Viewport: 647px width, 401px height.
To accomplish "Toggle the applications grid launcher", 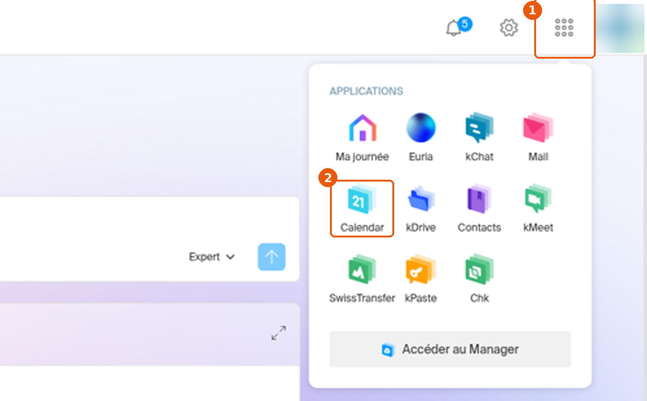I will pos(564,28).
